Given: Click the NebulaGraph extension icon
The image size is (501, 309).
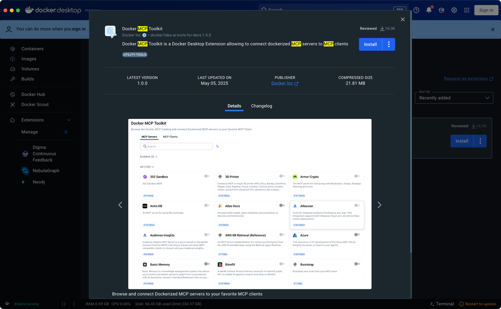Looking at the screenshot, I should point(25,171).
